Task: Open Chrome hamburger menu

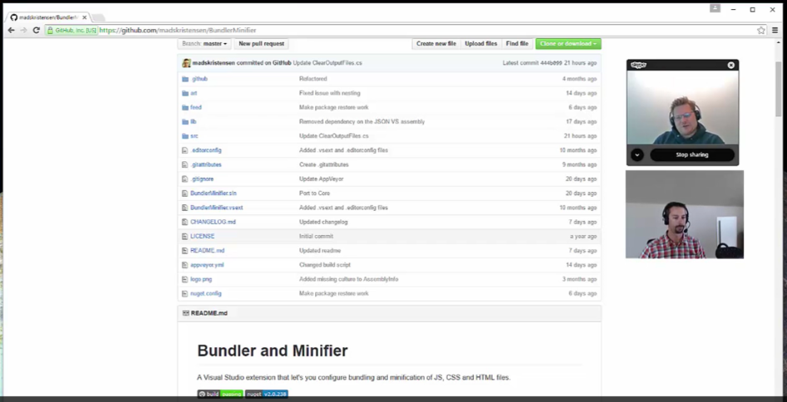Action: pyautogui.click(x=775, y=30)
